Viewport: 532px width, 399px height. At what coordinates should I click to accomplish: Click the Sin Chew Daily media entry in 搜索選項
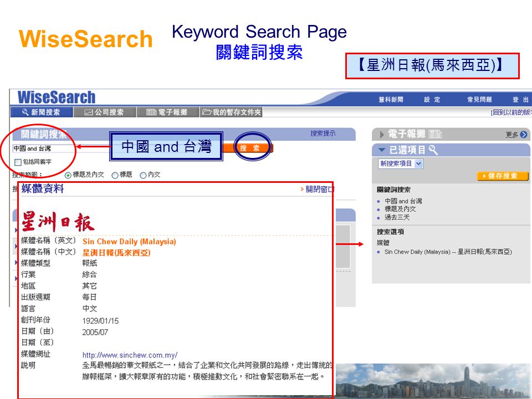[x=448, y=252]
